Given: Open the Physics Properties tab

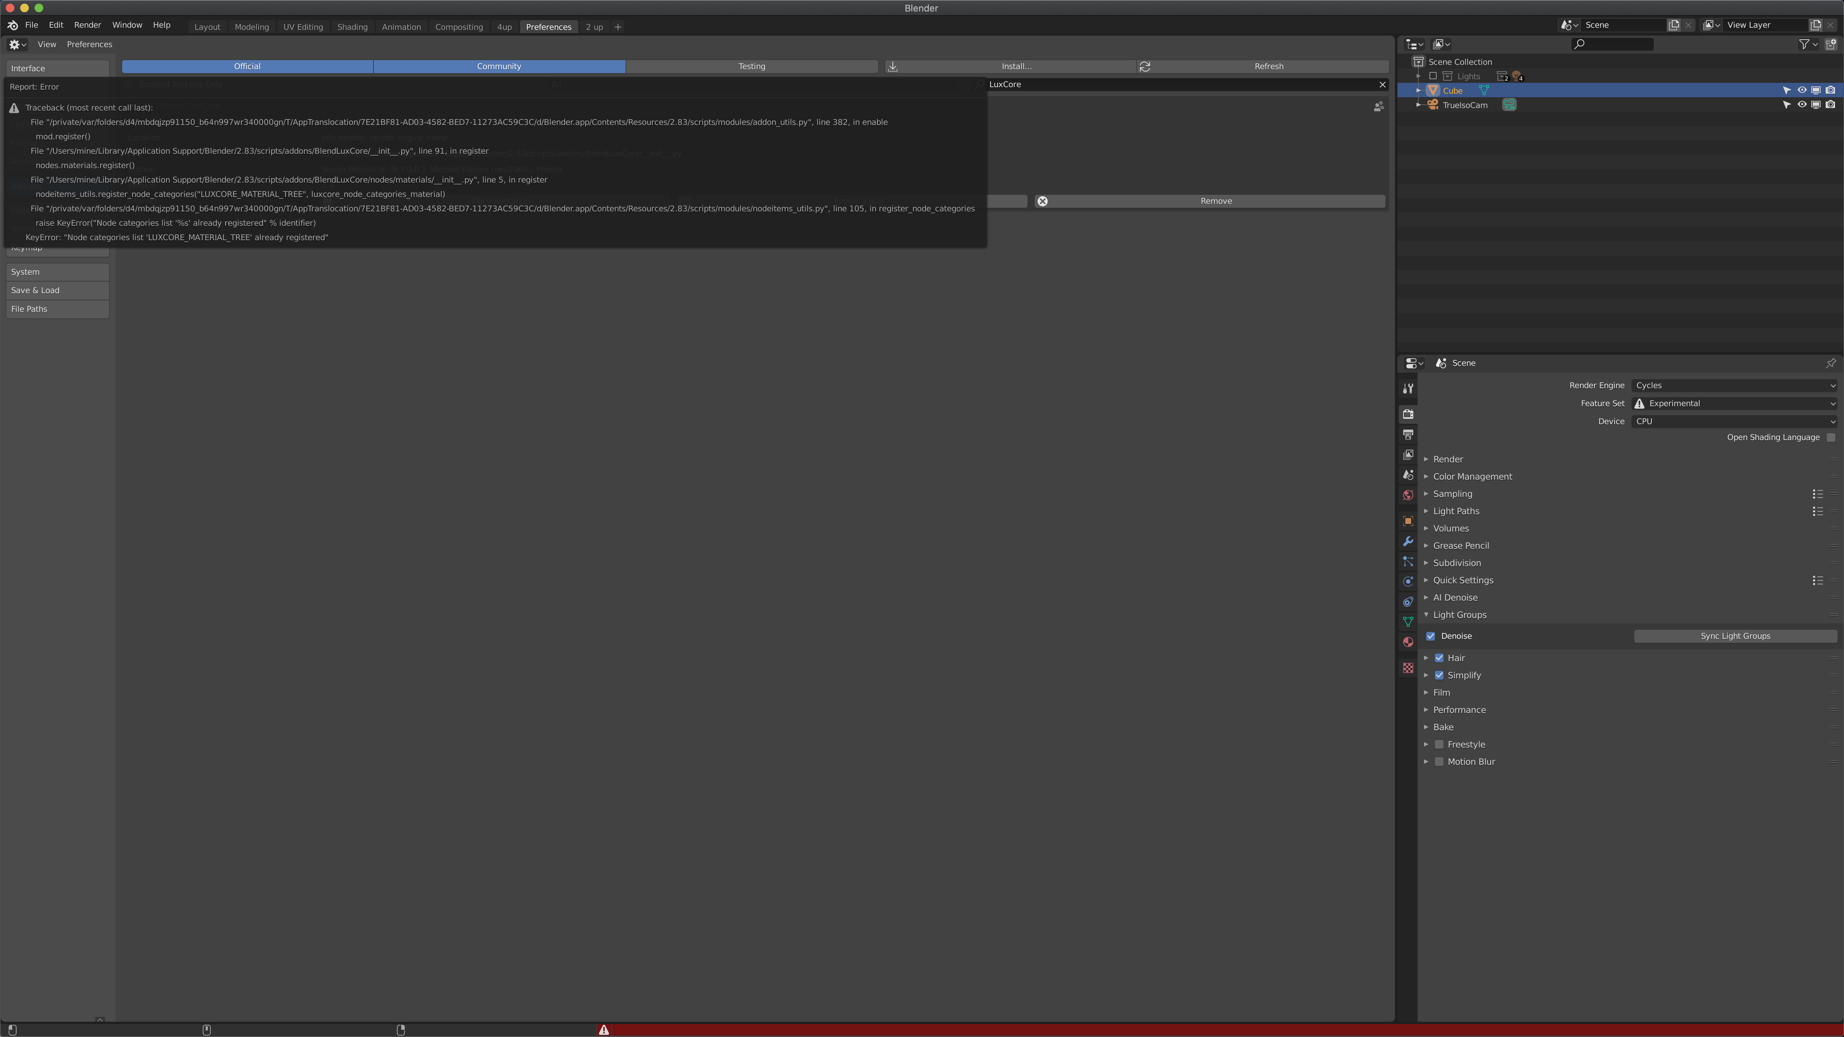Looking at the screenshot, I should (1407, 581).
